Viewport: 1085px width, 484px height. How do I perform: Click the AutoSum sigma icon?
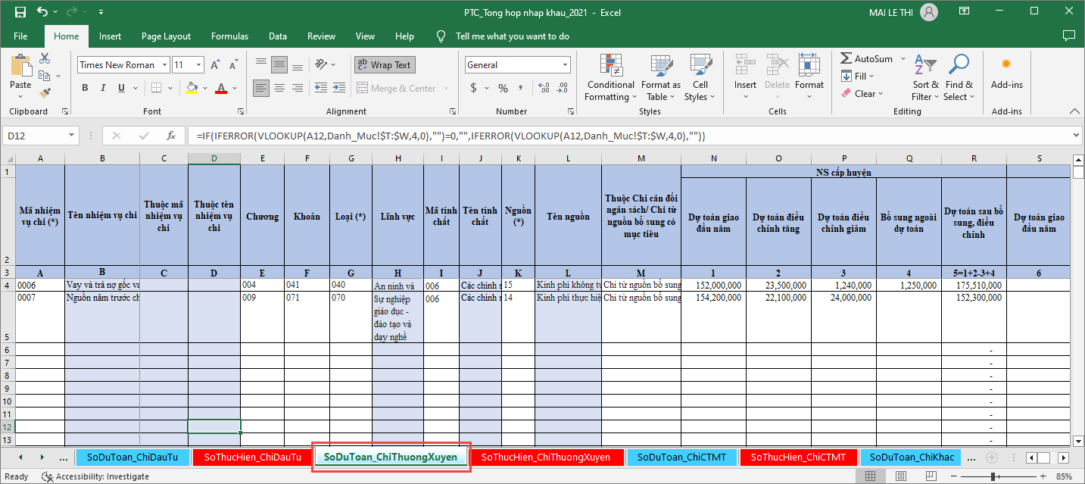click(x=846, y=59)
